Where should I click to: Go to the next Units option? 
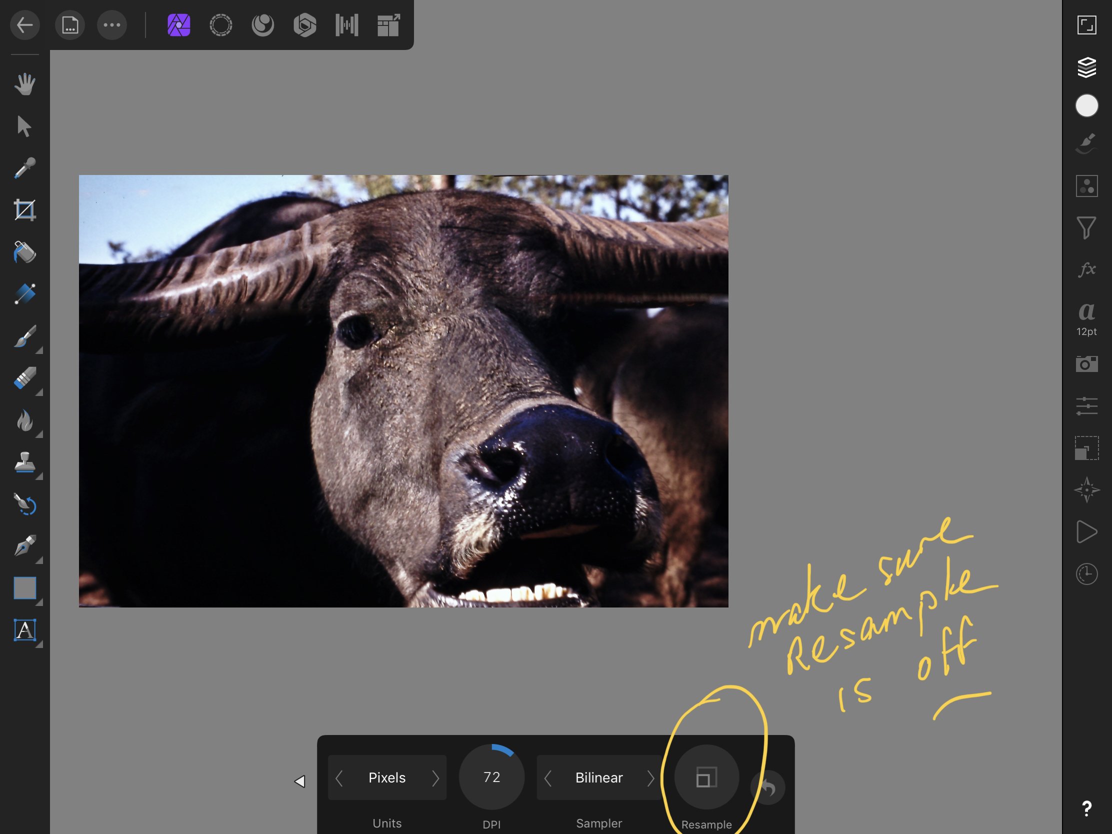[435, 778]
